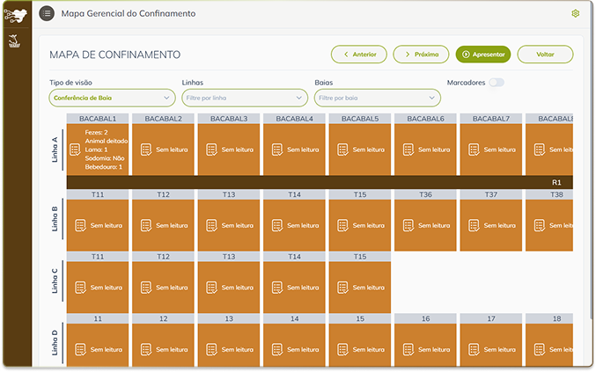596x372 pixels.
Task: Click the checklist icon in BACABAL1 pen
Action: pyautogui.click(x=75, y=150)
